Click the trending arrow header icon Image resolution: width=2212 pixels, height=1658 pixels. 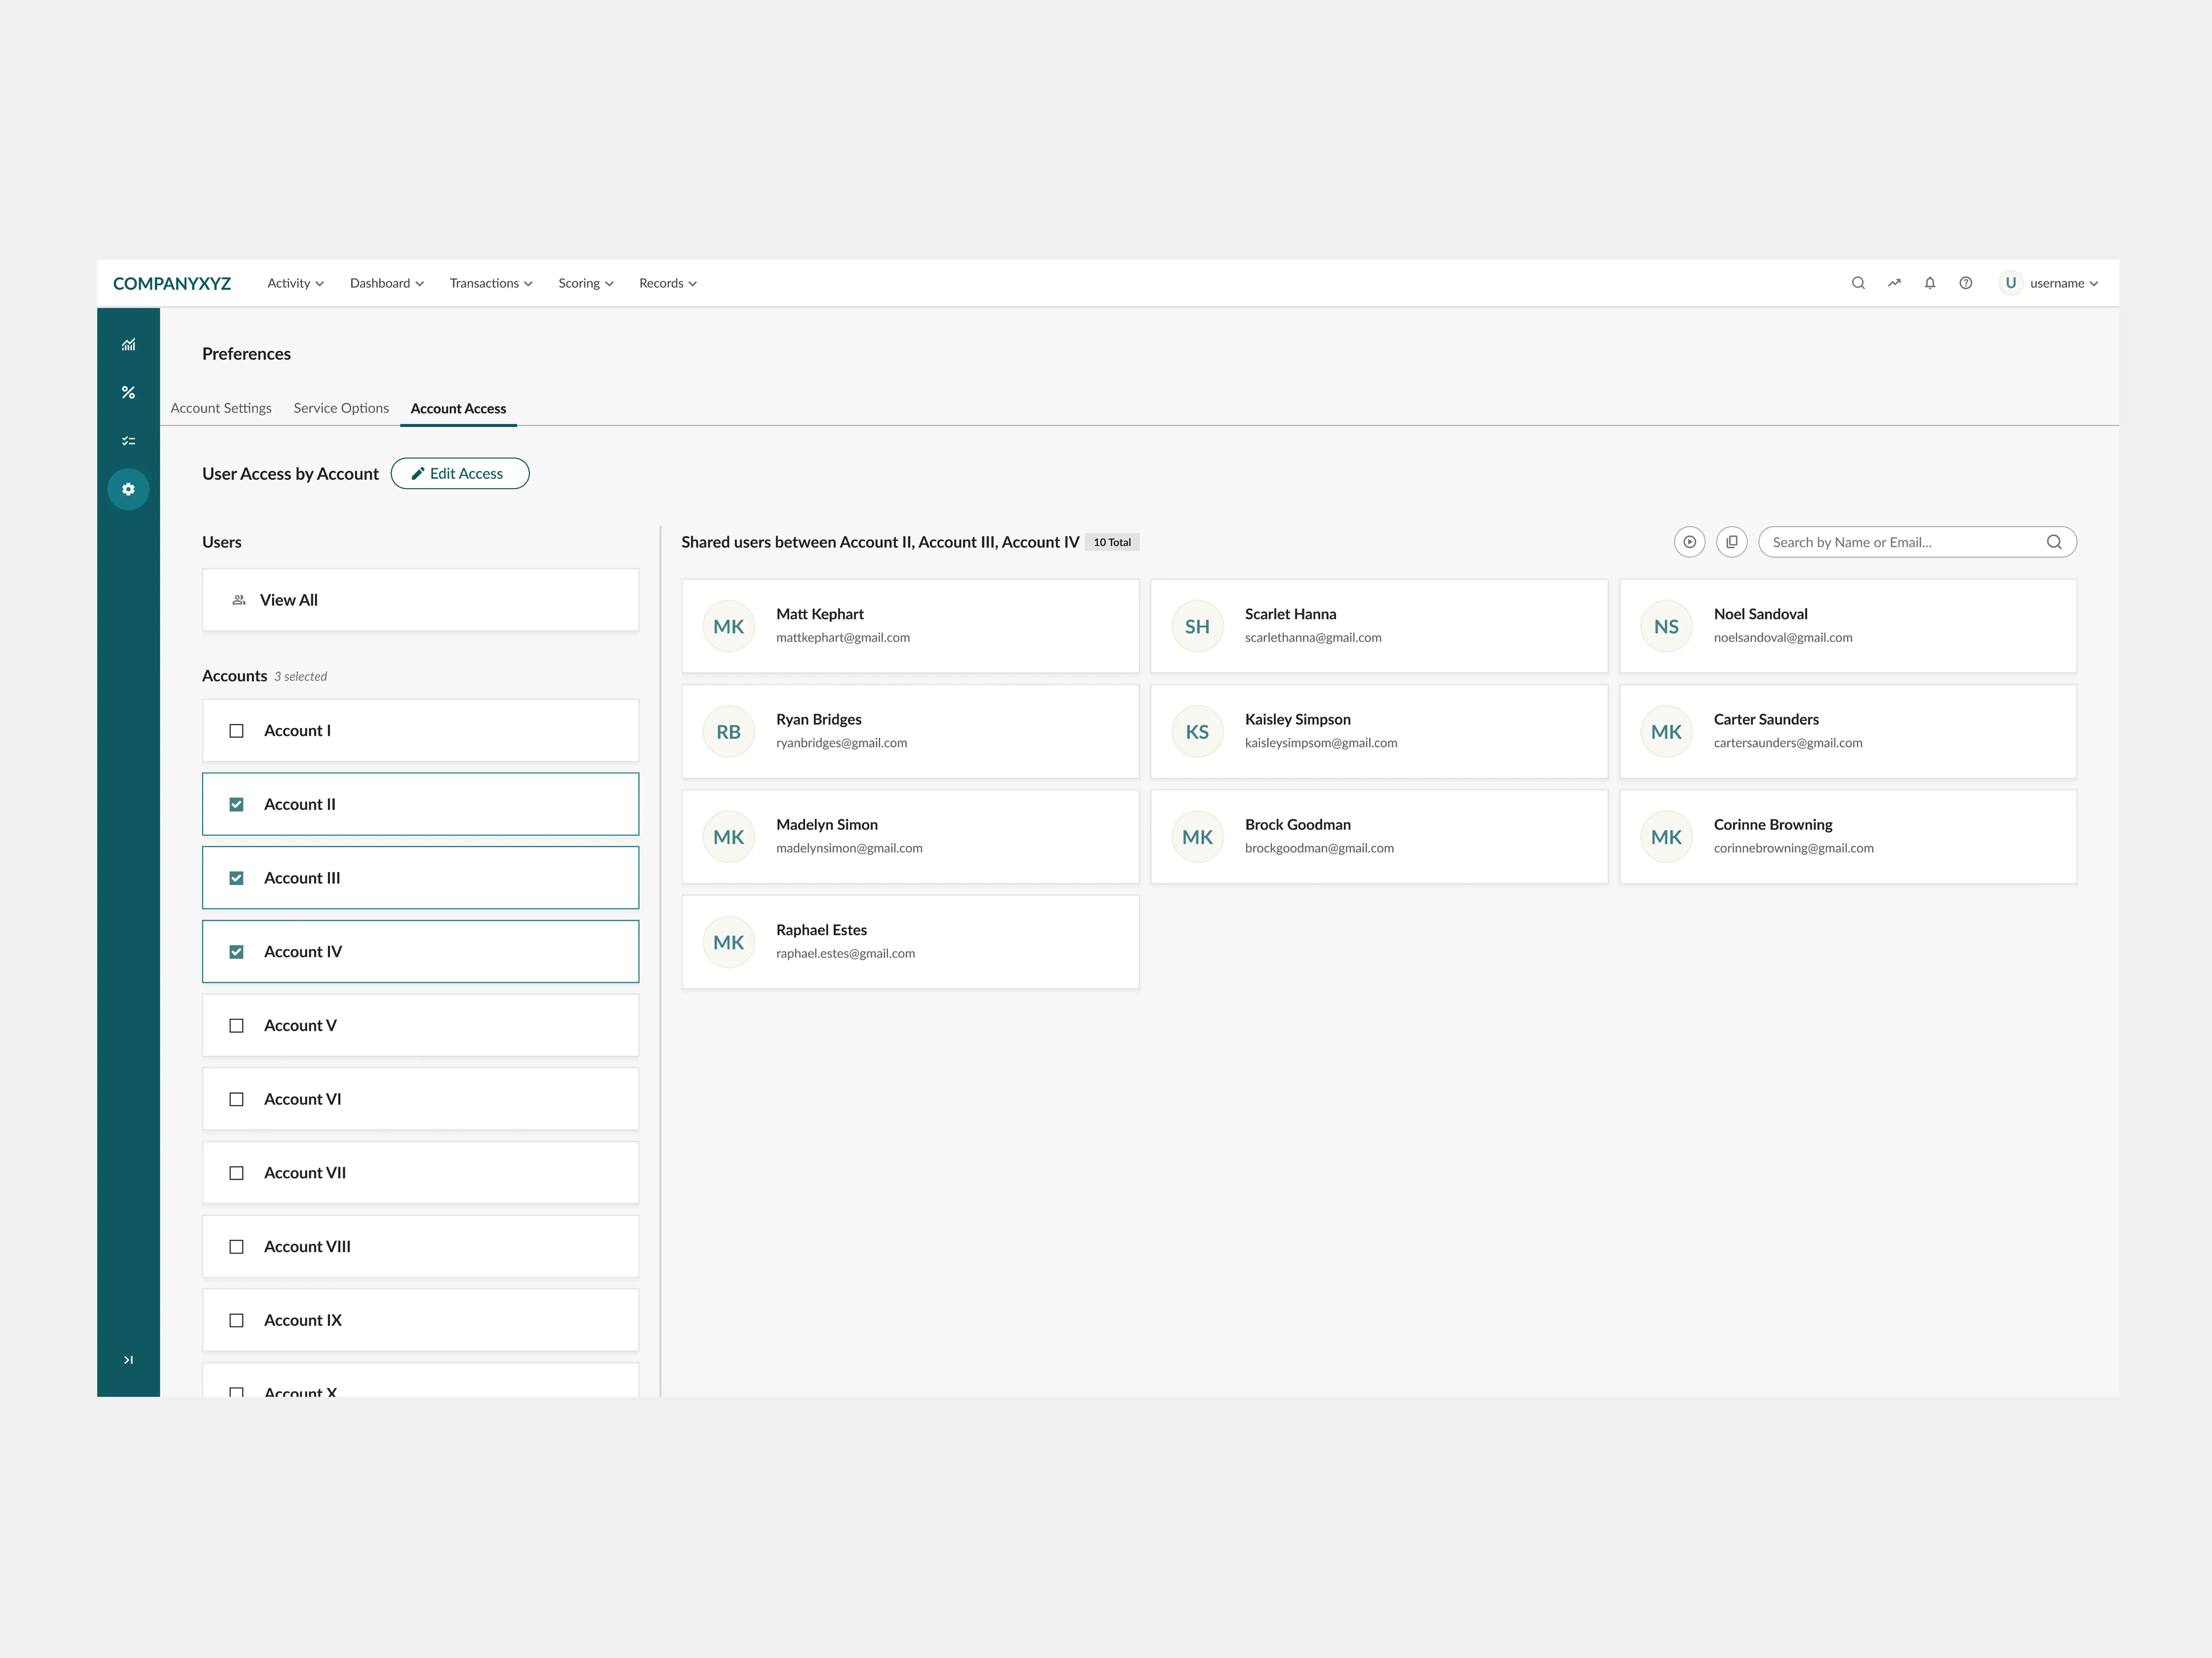click(1894, 283)
